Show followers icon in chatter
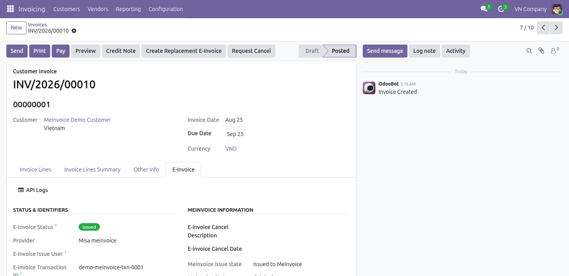Viewport: 569px width, 276px height. (555, 50)
